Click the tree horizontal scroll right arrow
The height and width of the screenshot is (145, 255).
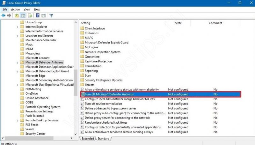point(71,138)
